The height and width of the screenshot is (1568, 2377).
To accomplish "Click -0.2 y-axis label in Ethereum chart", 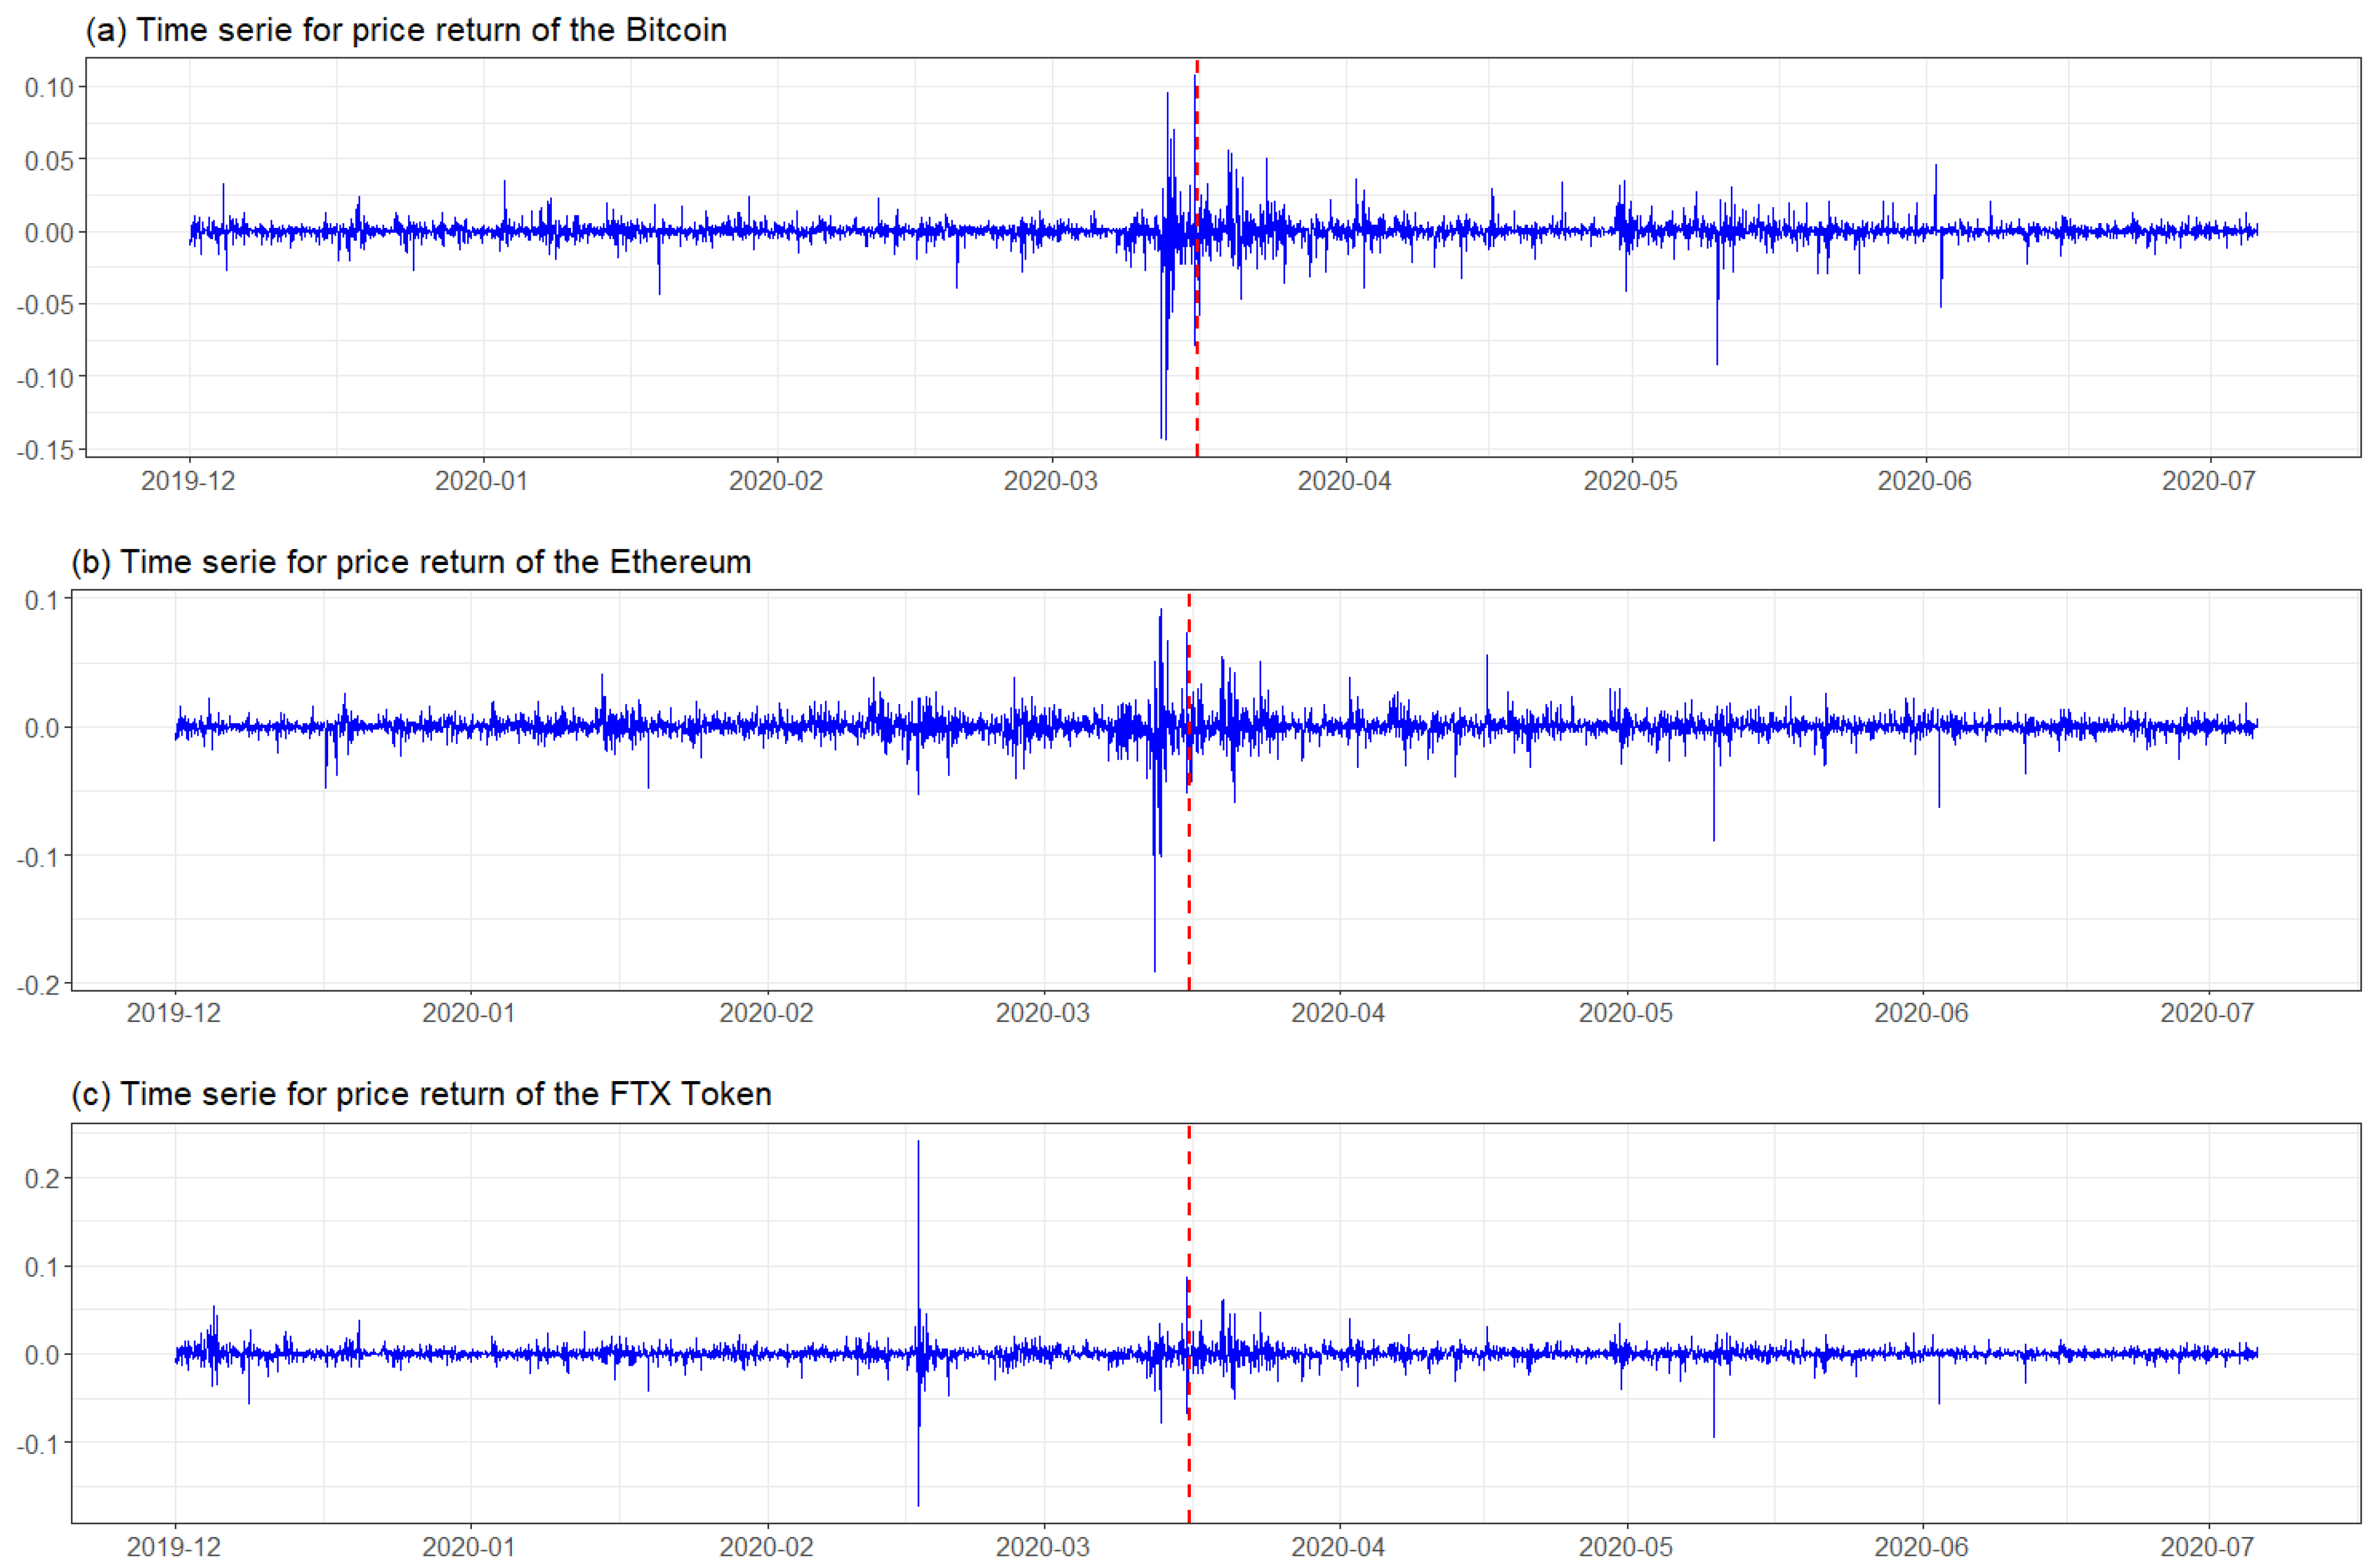I will (38, 985).
